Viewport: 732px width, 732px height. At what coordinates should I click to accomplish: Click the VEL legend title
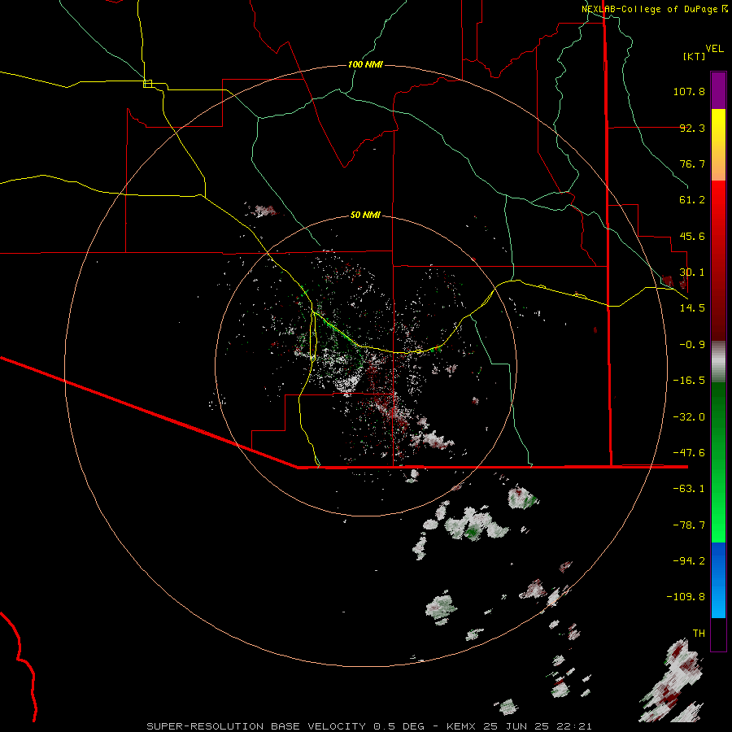pyautogui.click(x=714, y=49)
